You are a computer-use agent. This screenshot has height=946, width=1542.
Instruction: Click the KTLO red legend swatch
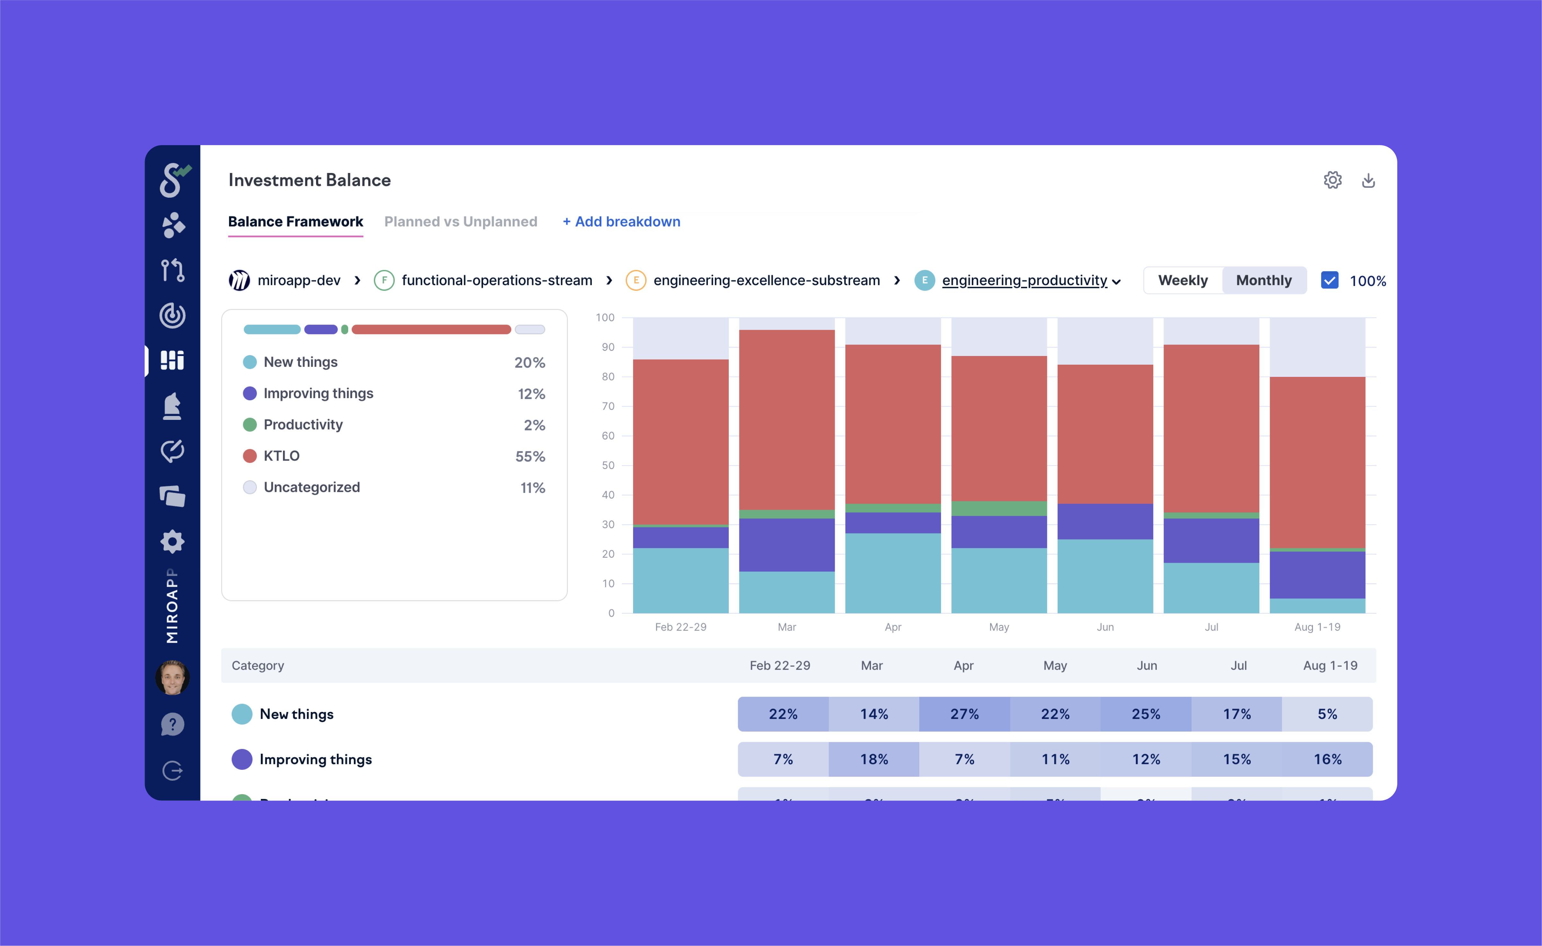click(250, 456)
